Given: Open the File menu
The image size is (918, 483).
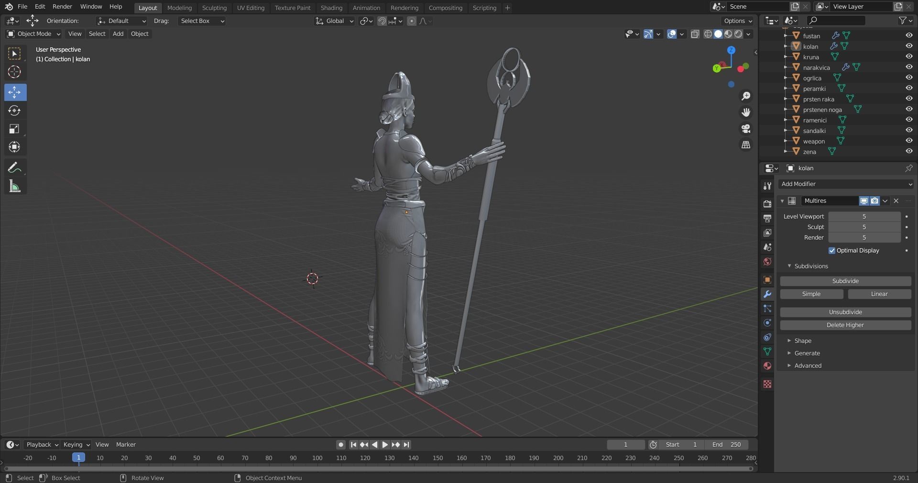Looking at the screenshot, I should tap(22, 7).
